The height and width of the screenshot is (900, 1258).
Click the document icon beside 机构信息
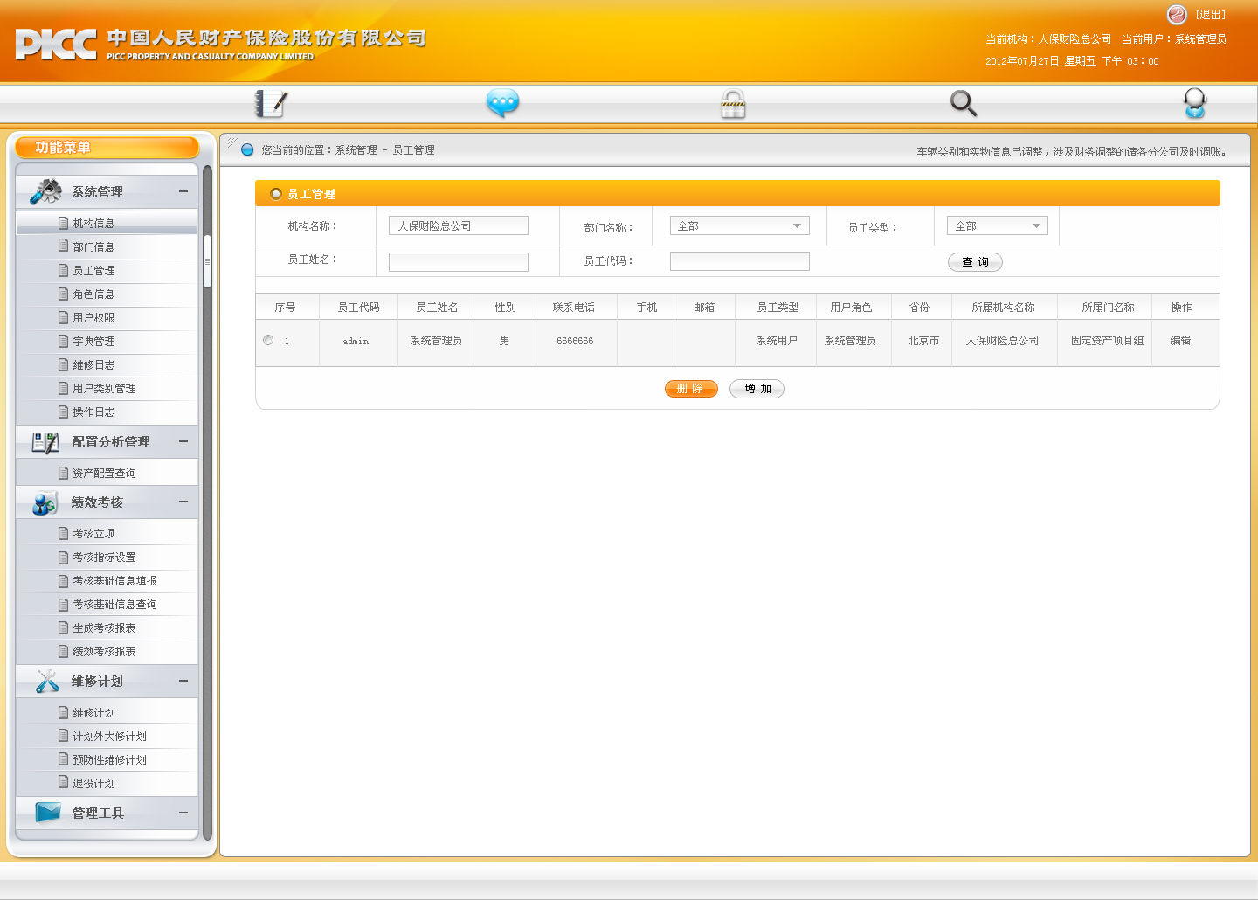(x=63, y=223)
